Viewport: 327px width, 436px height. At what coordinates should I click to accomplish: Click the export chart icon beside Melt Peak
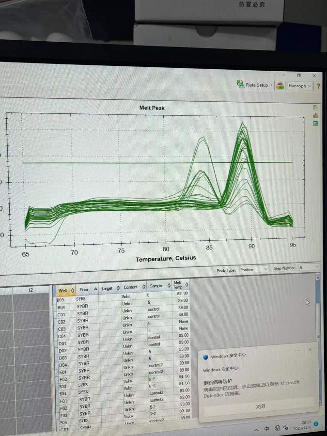pos(315,124)
